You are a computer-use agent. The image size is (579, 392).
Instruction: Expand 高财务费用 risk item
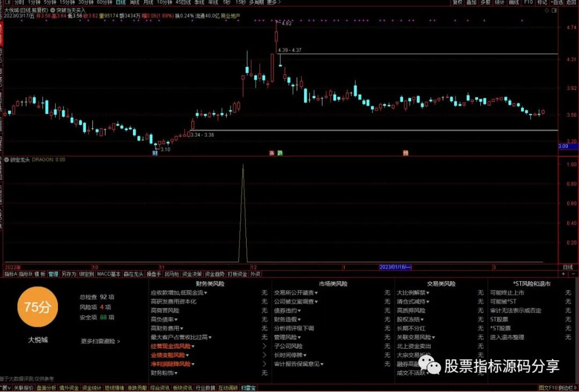[167, 328]
